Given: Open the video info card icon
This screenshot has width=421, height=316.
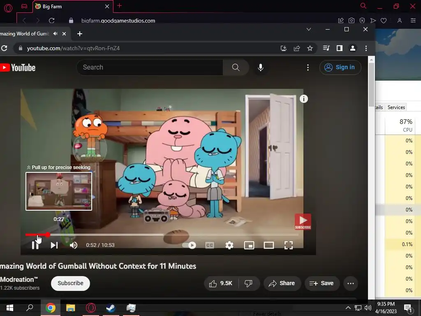Looking at the screenshot, I should point(304,99).
